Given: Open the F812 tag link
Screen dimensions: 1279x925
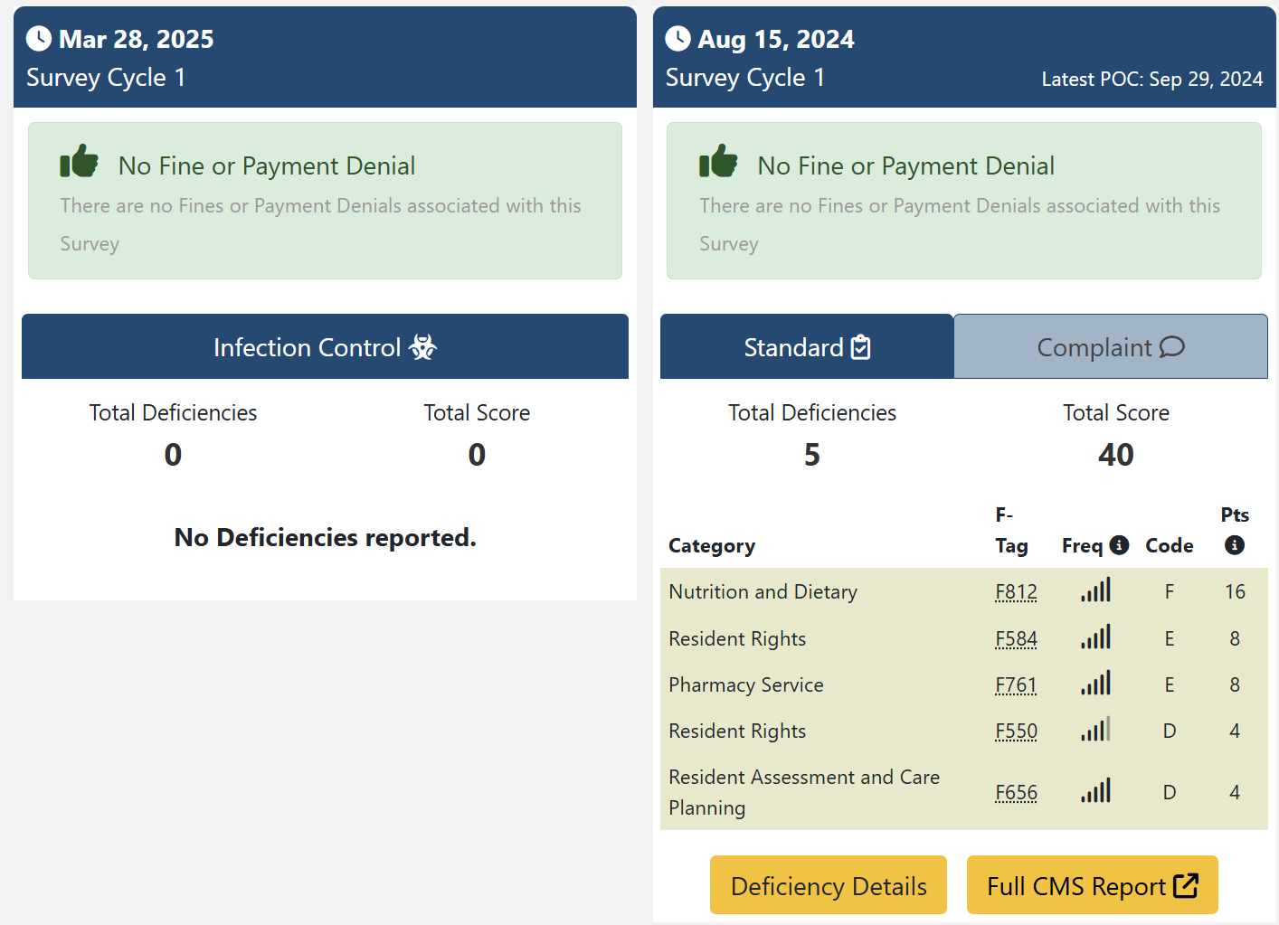Looking at the screenshot, I should coord(1016,592).
